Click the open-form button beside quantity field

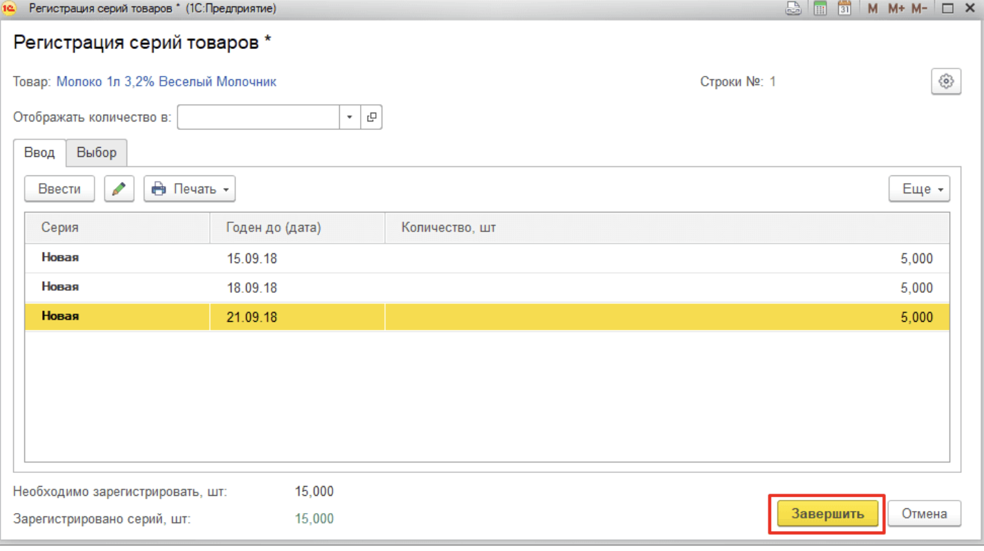click(x=371, y=117)
